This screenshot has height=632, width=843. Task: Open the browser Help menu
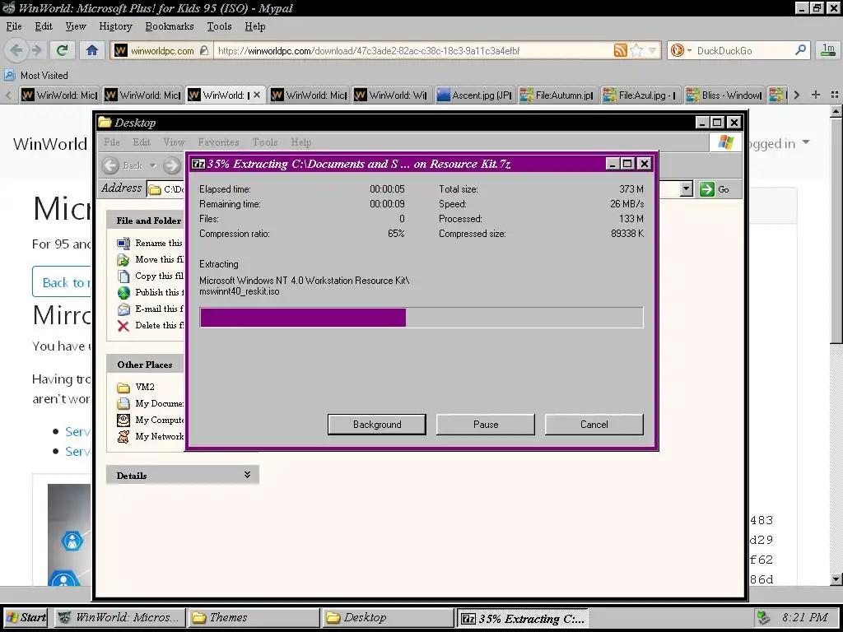click(x=255, y=26)
